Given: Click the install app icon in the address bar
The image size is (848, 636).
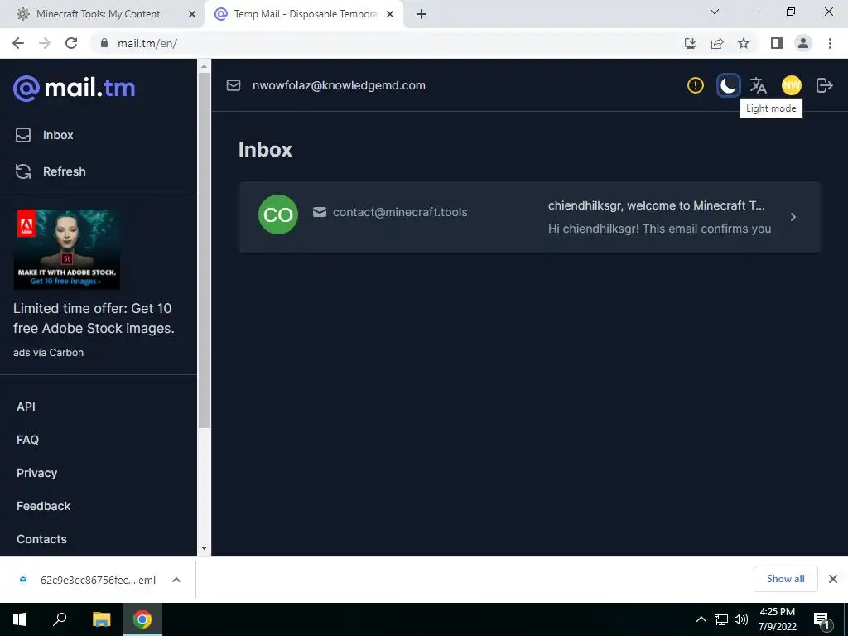Looking at the screenshot, I should pos(690,43).
